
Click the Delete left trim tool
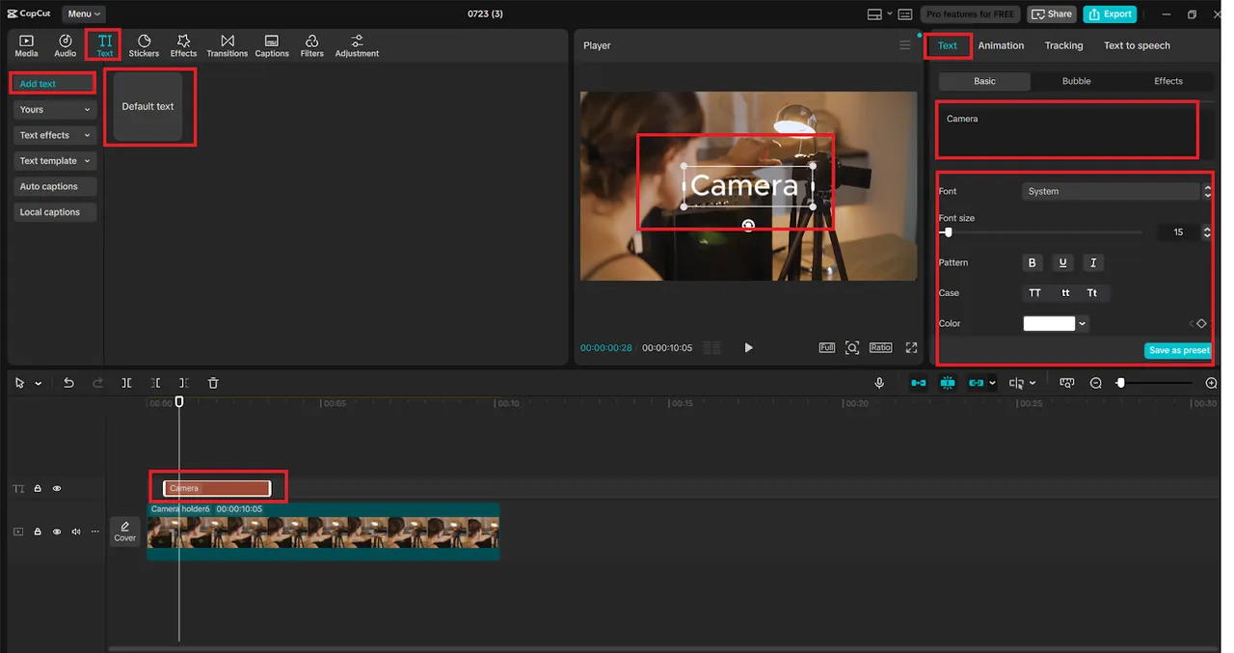(155, 383)
